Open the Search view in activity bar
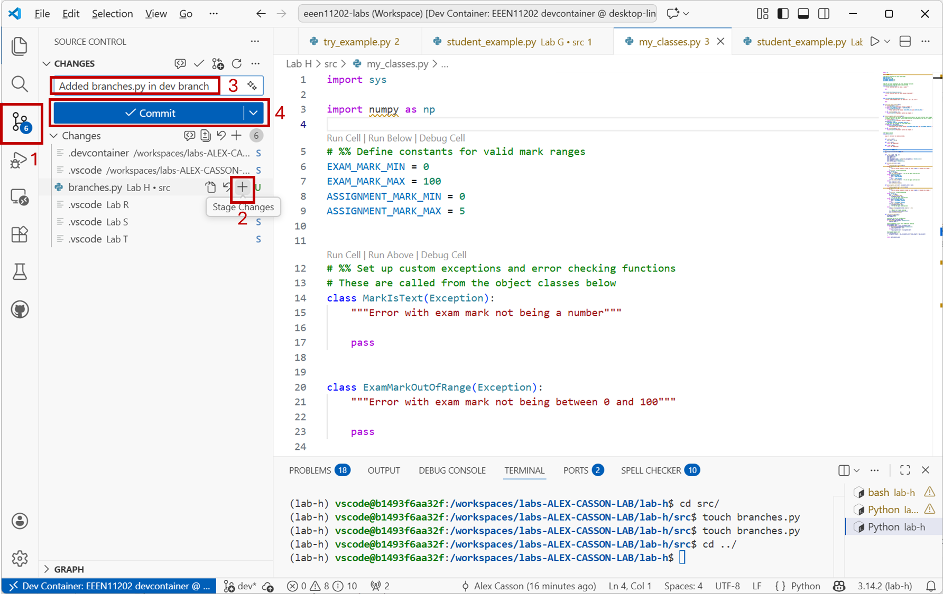Image resolution: width=943 pixels, height=594 pixels. point(20,84)
